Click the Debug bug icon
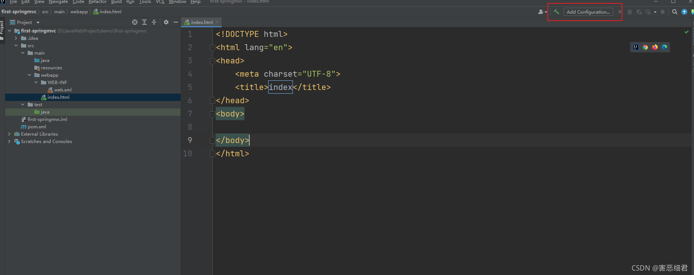694x275 pixels. (630, 12)
